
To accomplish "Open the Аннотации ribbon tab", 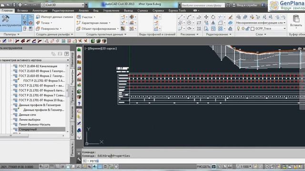I will pyautogui.click(x=40, y=10).
